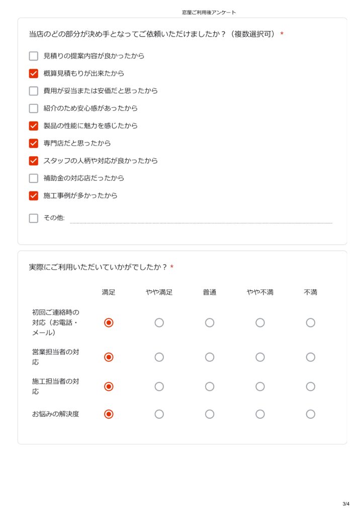Select 不満 for 施工担当者の対応

point(311,386)
